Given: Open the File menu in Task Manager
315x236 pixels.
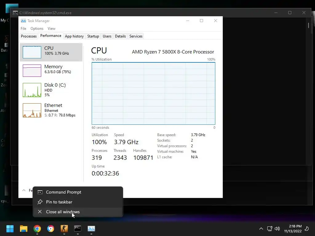Looking at the screenshot, I should pyautogui.click(x=23, y=29).
